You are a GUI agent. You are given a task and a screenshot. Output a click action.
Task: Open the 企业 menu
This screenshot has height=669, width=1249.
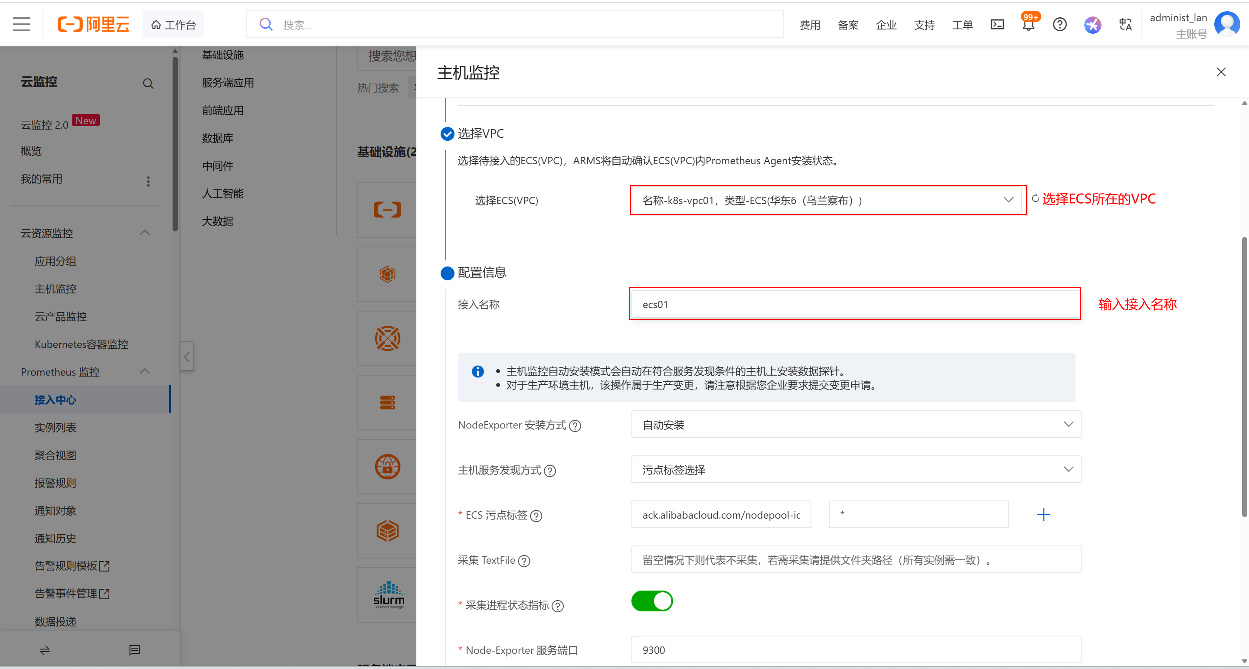click(886, 25)
